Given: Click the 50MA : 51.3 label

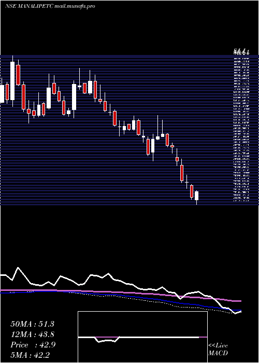Looking at the screenshot, I should click(32, 324).
